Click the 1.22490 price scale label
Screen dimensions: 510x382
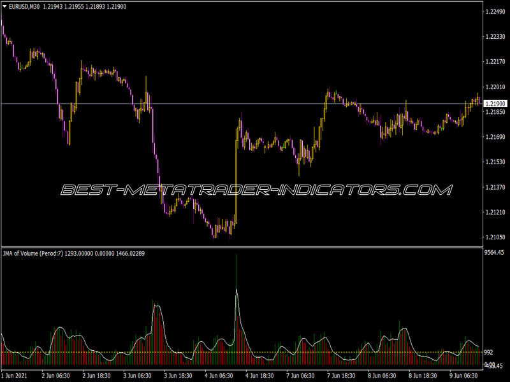click(495, 11)
